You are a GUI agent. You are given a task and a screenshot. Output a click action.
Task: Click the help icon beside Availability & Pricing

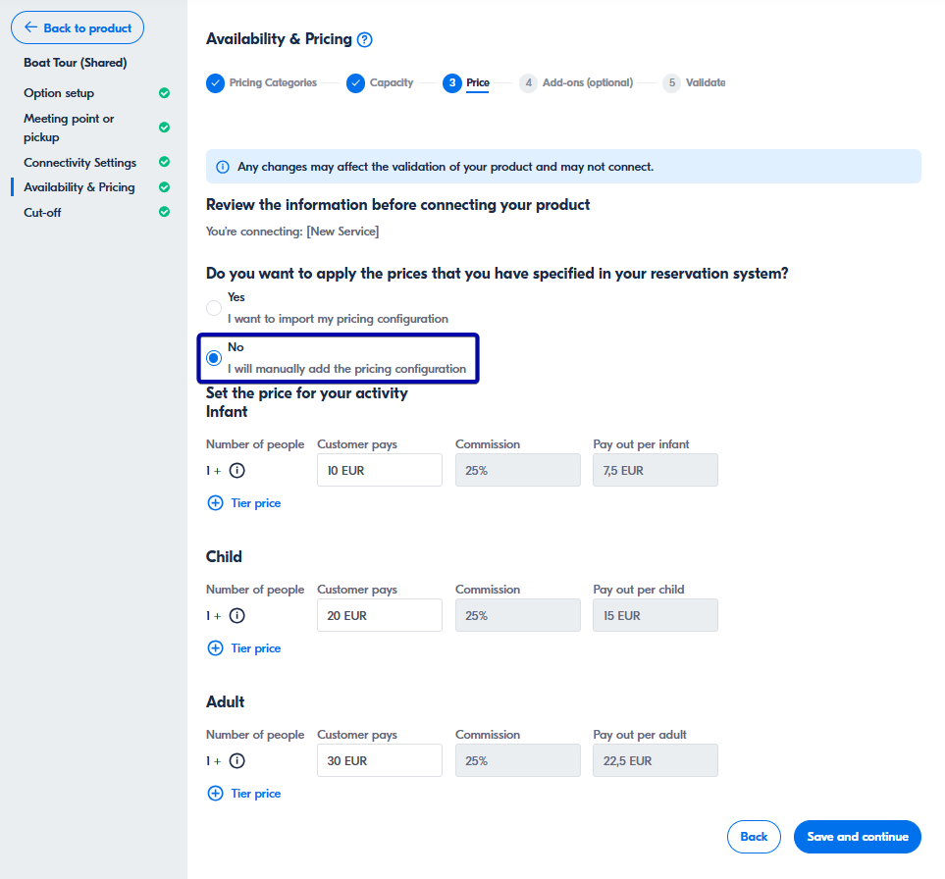365,39
